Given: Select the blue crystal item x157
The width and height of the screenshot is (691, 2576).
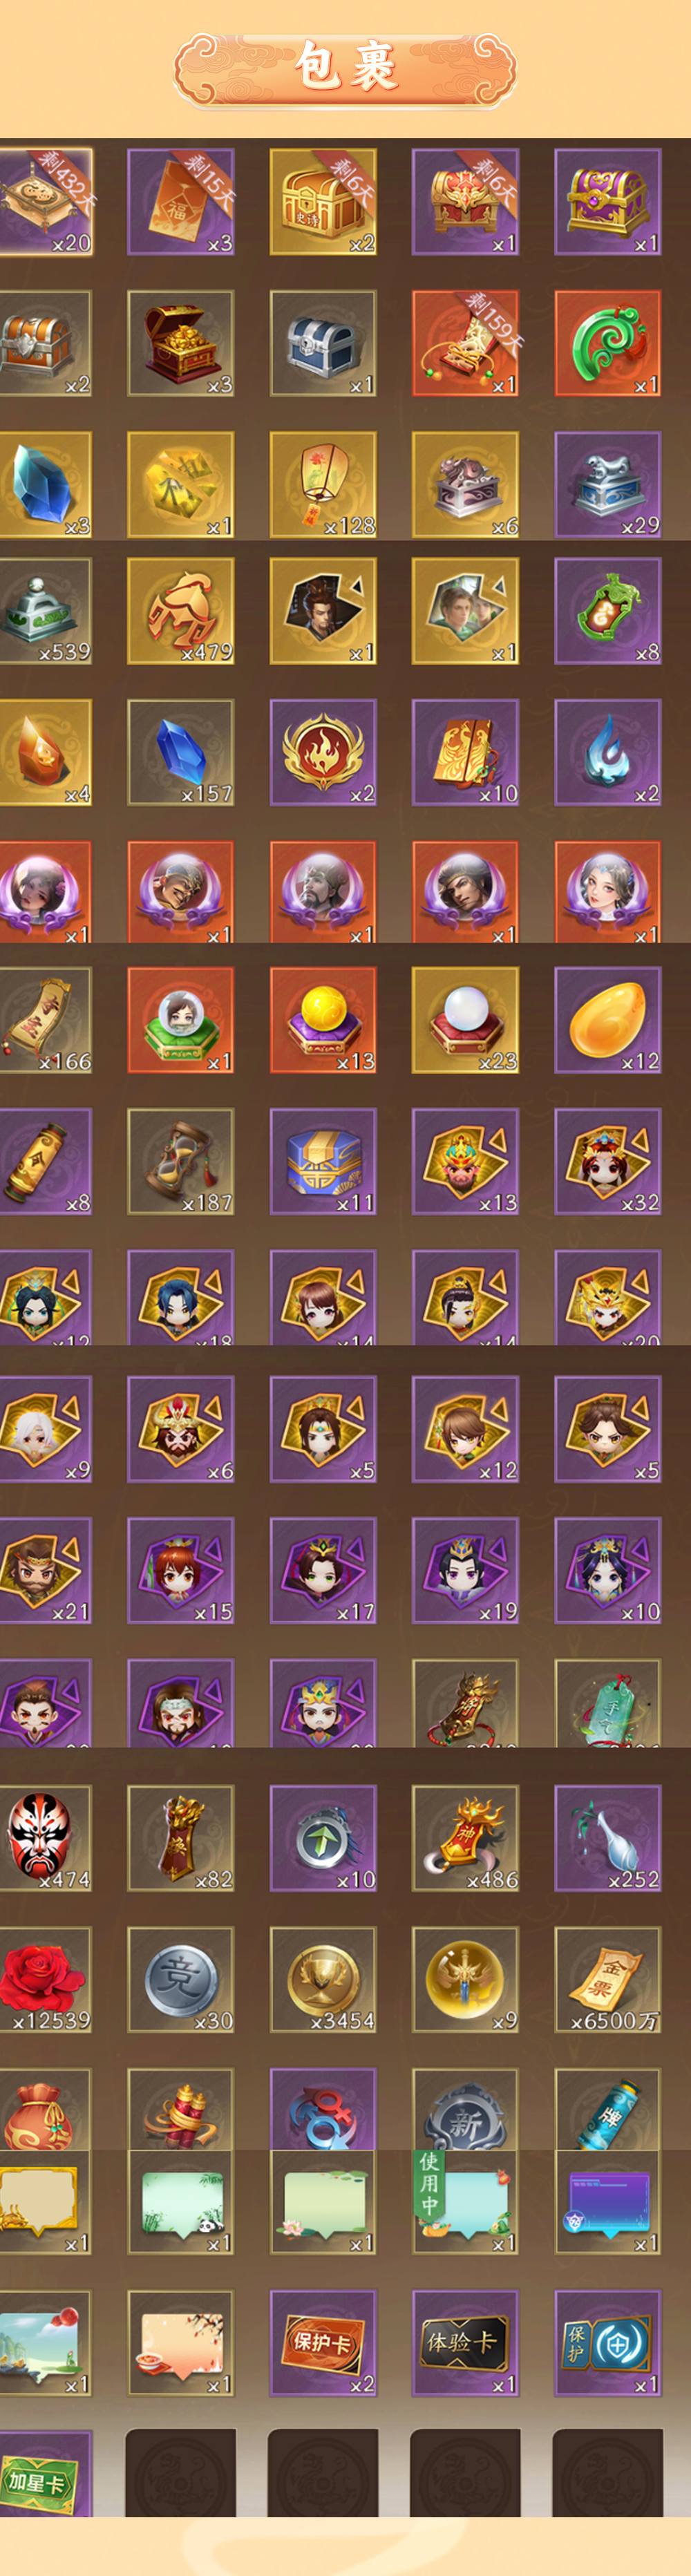Looking at the screenshot, I should 181,752.
